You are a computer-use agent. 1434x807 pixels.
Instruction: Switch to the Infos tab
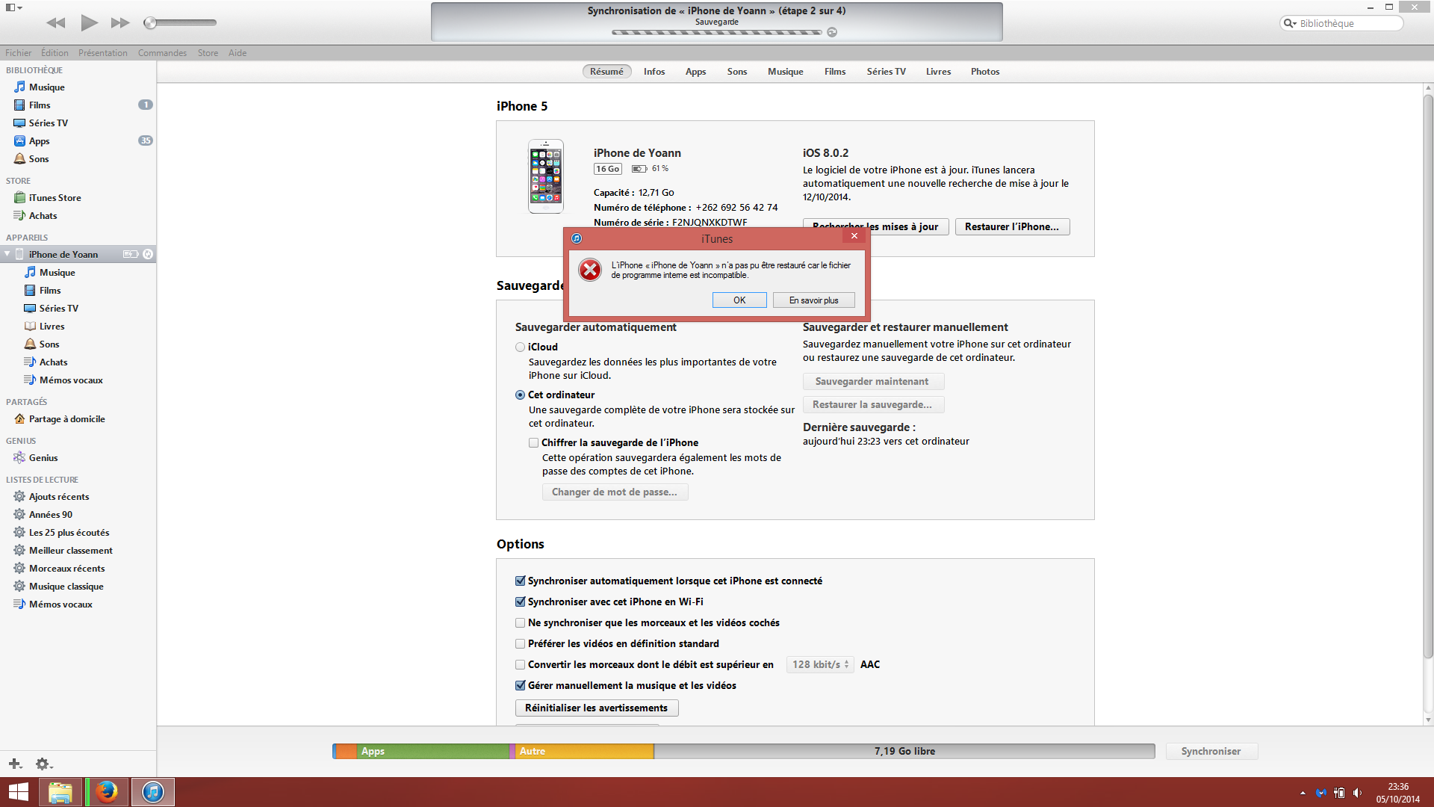click(x=654, y=72)
